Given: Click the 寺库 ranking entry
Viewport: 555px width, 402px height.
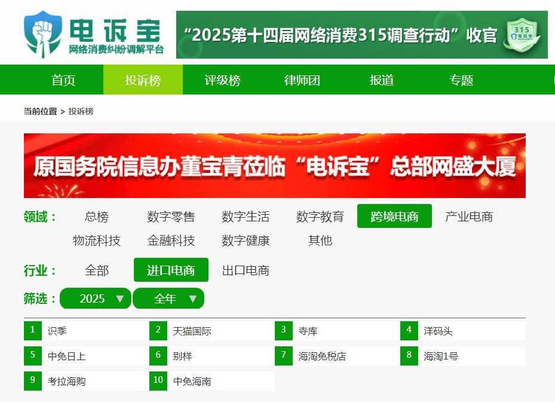Looking at the screenshot, I should tap(308, 331).
